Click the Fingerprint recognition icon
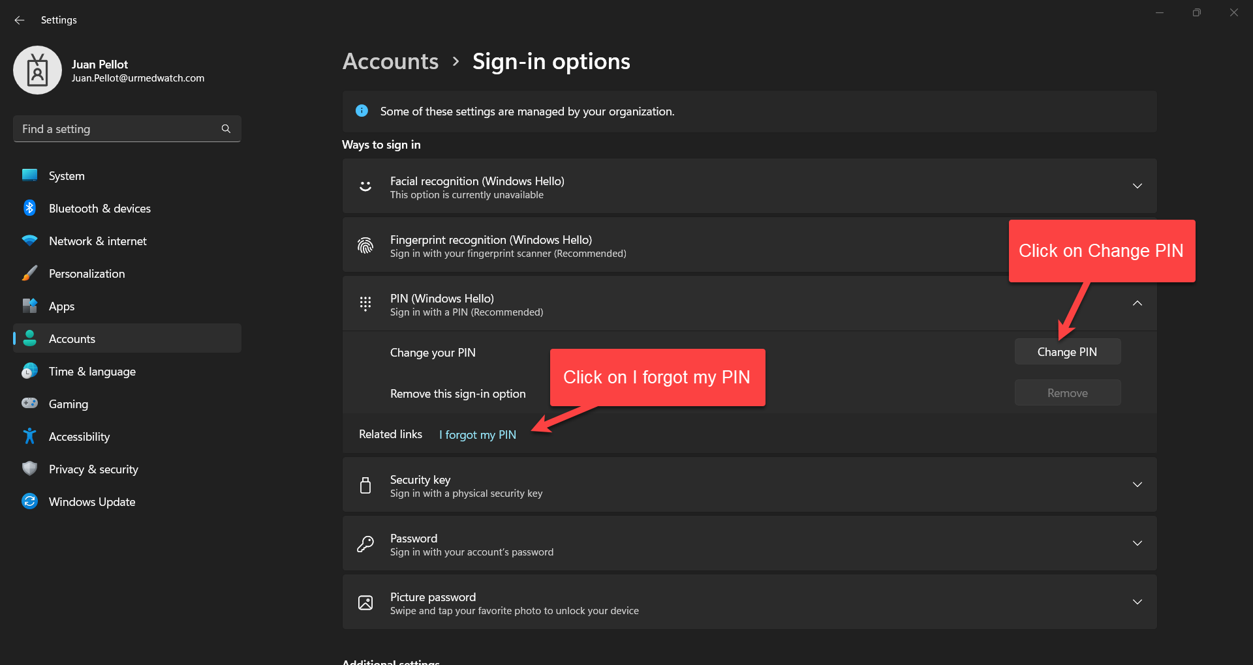Viewport: 1253px width, 665px height. point(365,246)
